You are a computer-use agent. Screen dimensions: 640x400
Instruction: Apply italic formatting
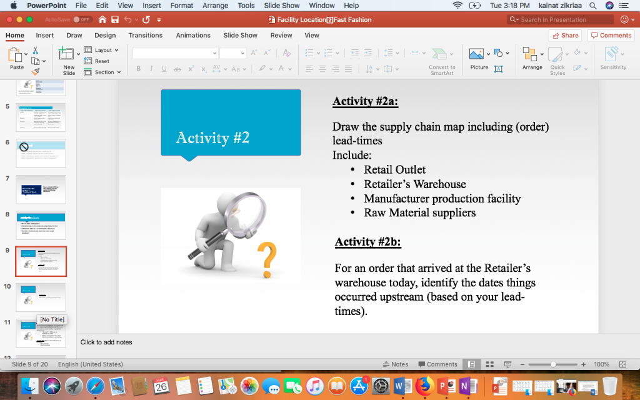(150, 69)
